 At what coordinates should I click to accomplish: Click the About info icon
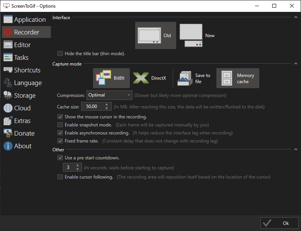(8, 146)
